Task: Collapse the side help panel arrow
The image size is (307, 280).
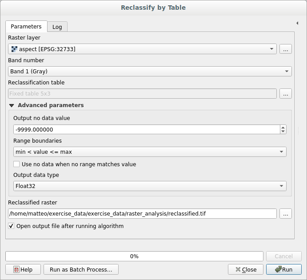Action: pos(297,23)
